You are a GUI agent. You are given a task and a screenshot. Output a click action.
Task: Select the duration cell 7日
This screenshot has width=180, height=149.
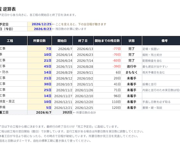[40, 49]
